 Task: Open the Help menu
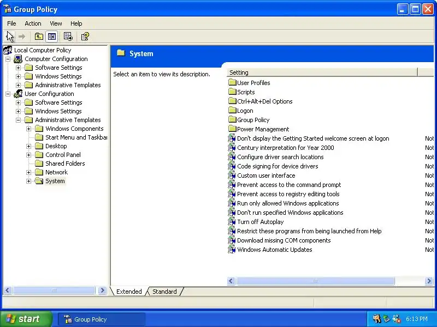point(76,23)
